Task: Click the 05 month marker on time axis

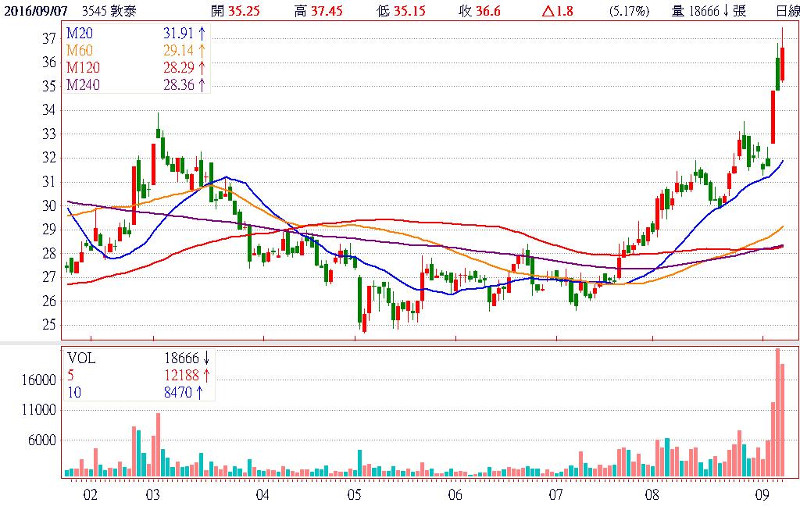Action: point(354,495)
